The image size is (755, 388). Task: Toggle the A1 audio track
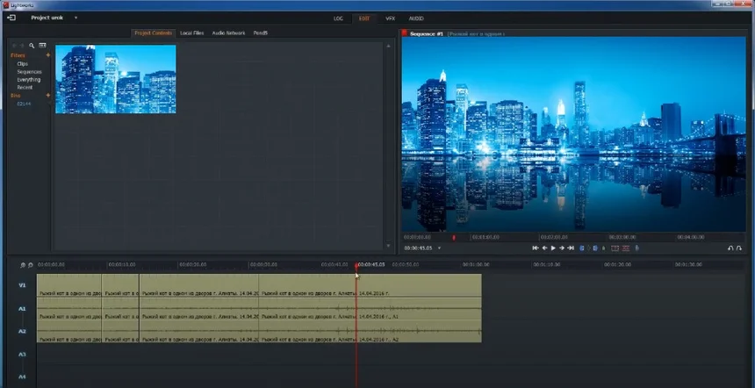pyautogui.click(x=22, y=309)
